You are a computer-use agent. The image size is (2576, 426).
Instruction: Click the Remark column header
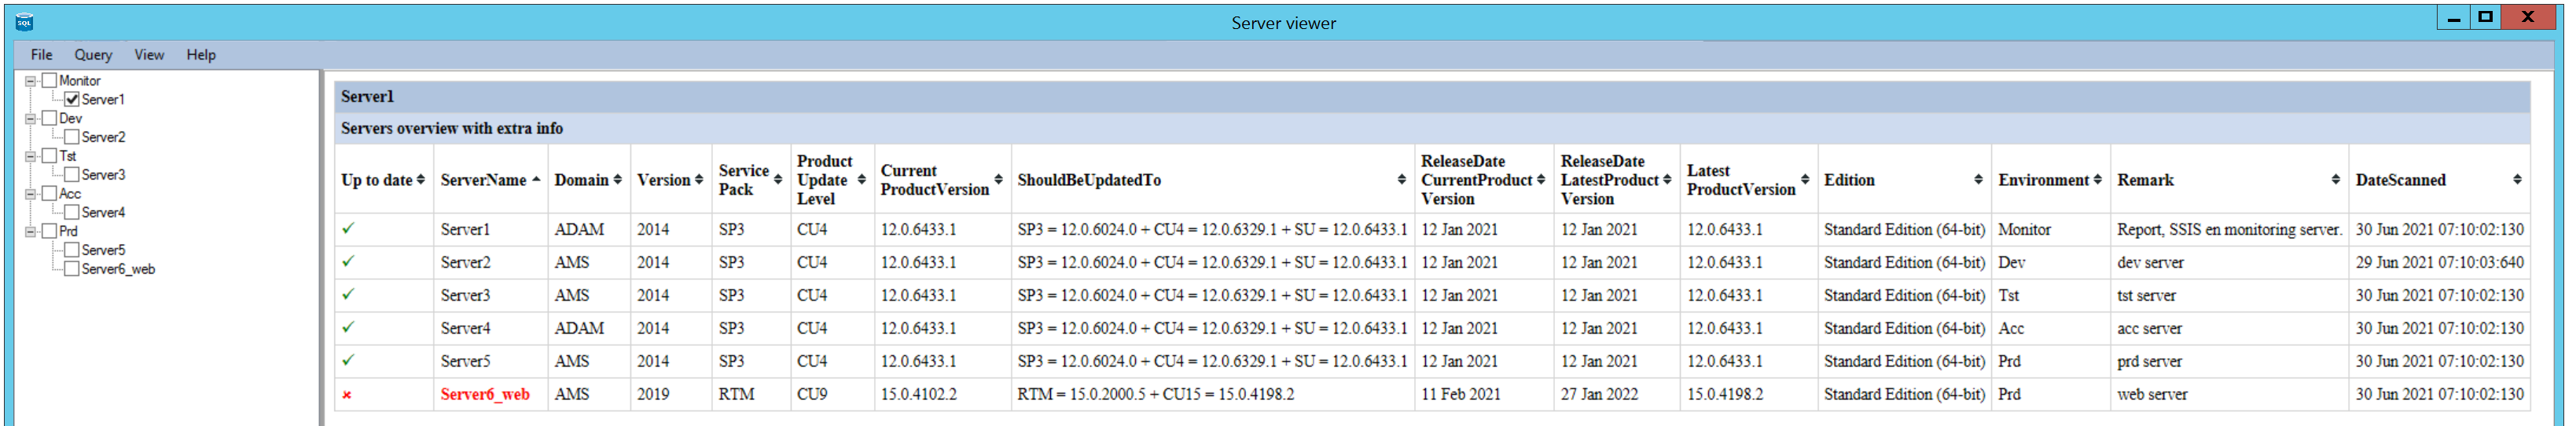(x=2145, y=180)
